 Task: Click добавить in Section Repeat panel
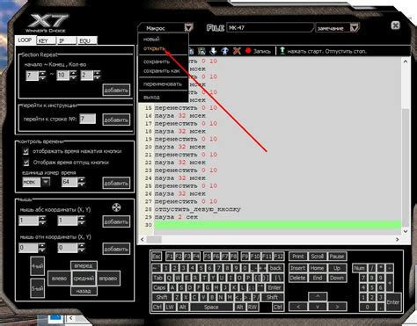click(x=116, y=91)
